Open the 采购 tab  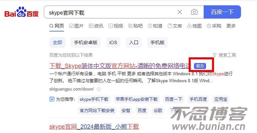click(x=214, y=26)
